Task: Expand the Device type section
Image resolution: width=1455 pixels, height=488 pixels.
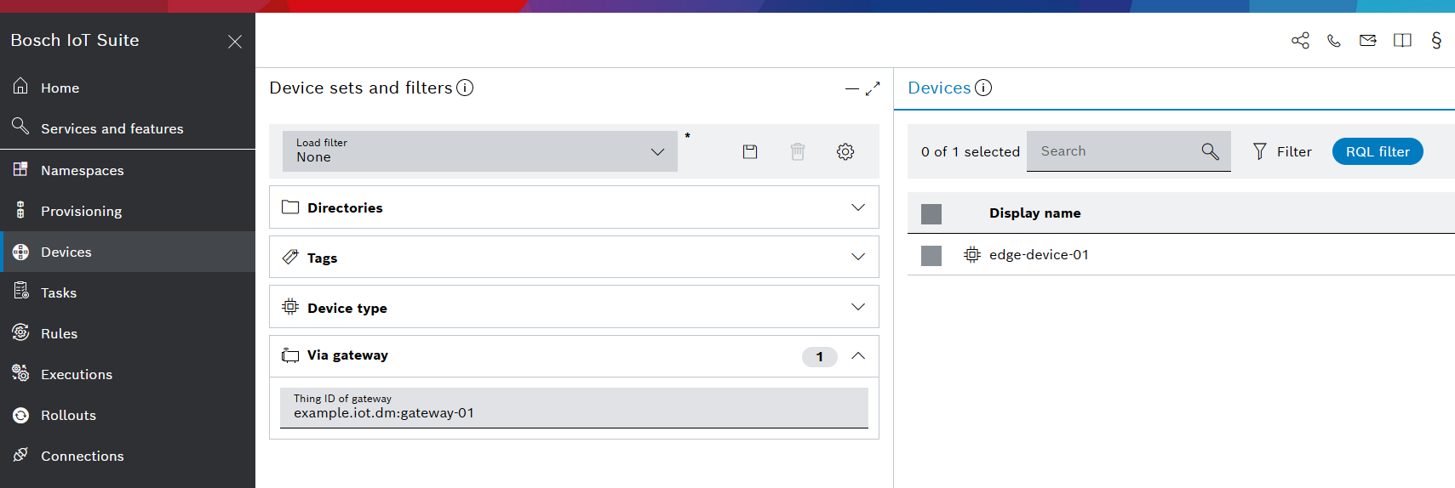Action: click(574, 307)
